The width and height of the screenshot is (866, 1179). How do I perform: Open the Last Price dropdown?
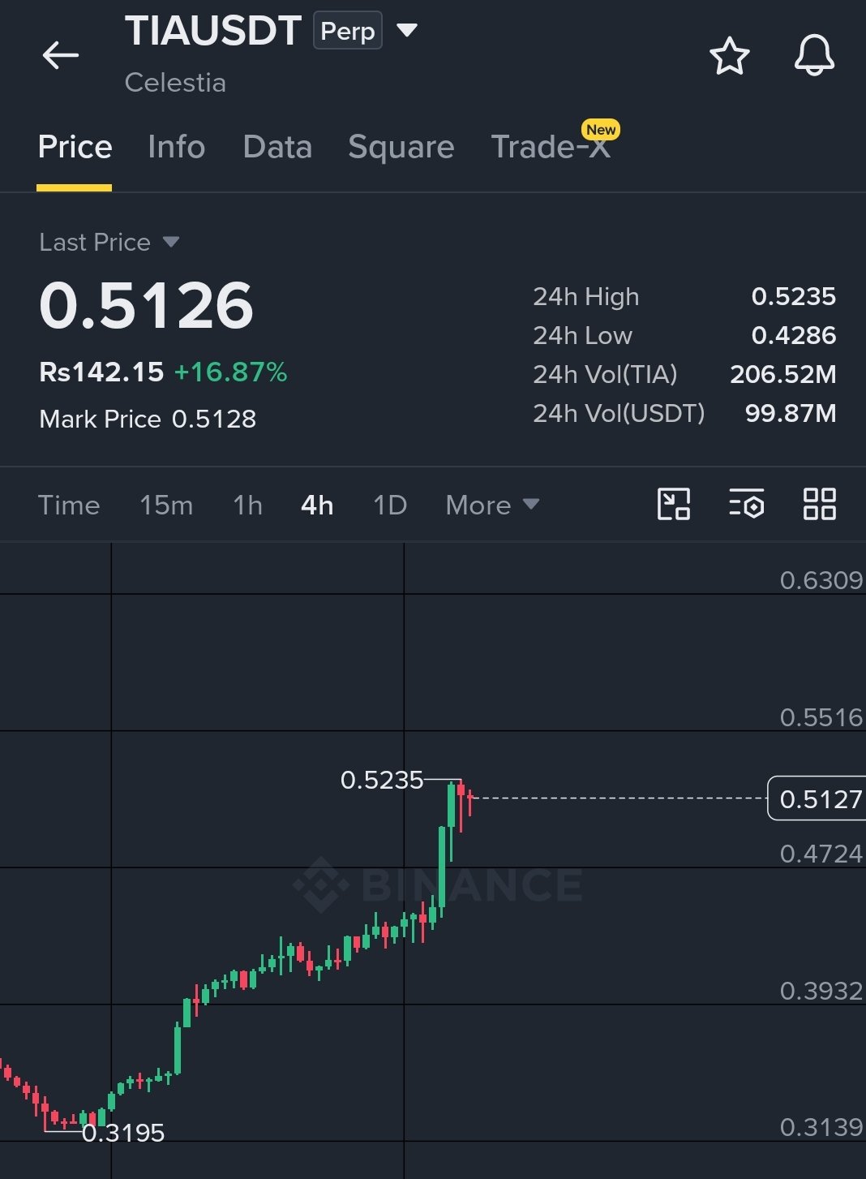pos(109,242)
